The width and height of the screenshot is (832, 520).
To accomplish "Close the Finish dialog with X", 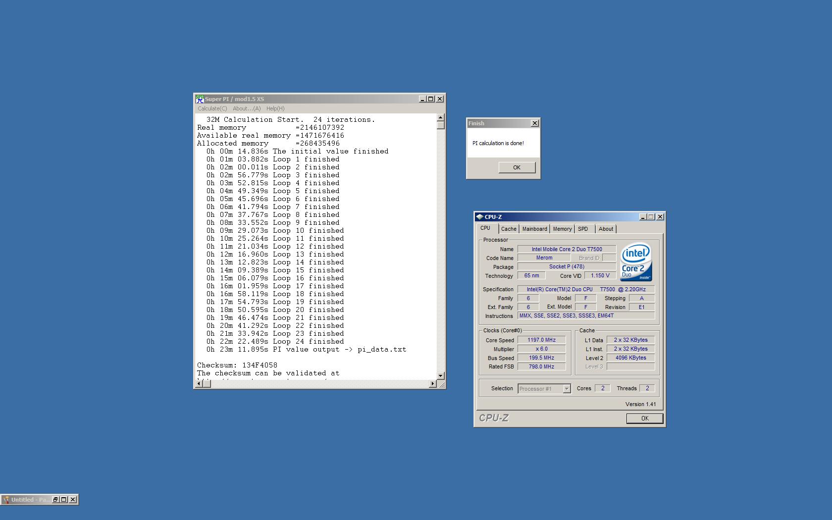I will [535, 123].
